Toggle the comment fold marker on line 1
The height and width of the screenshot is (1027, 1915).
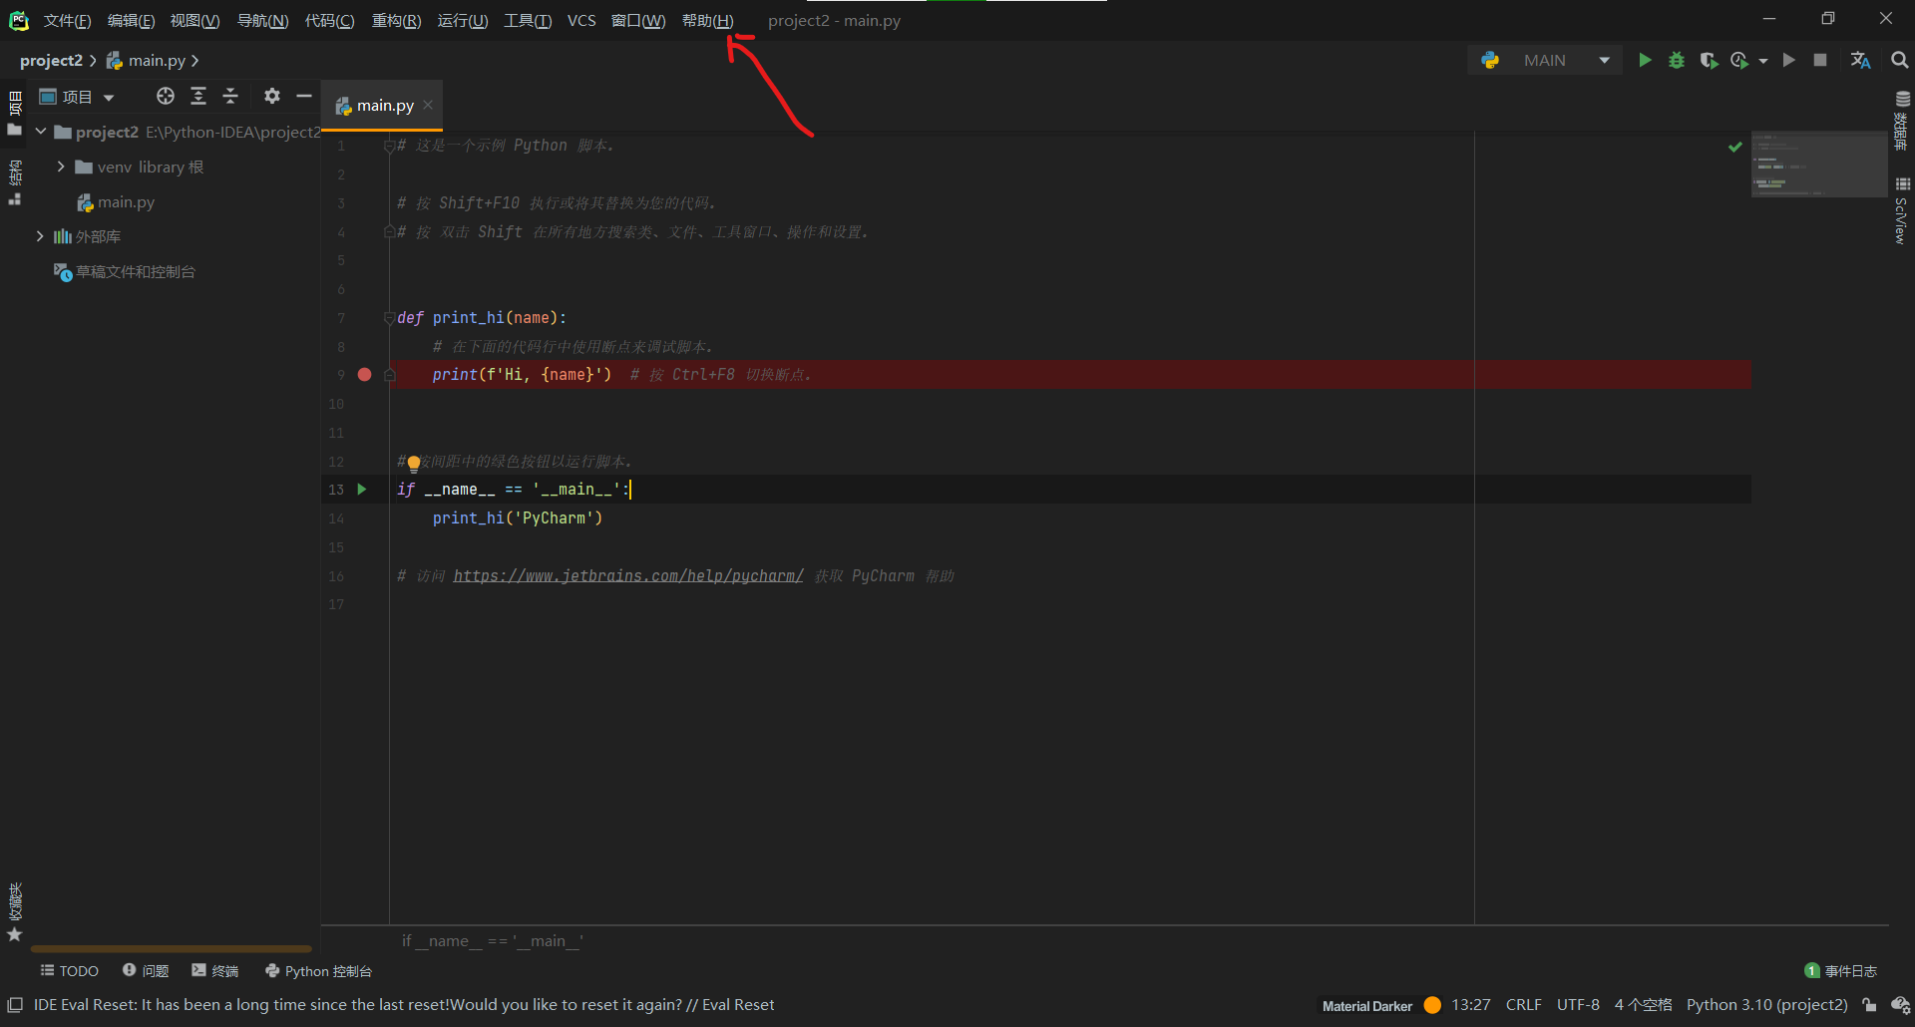(x=389, y=146)
